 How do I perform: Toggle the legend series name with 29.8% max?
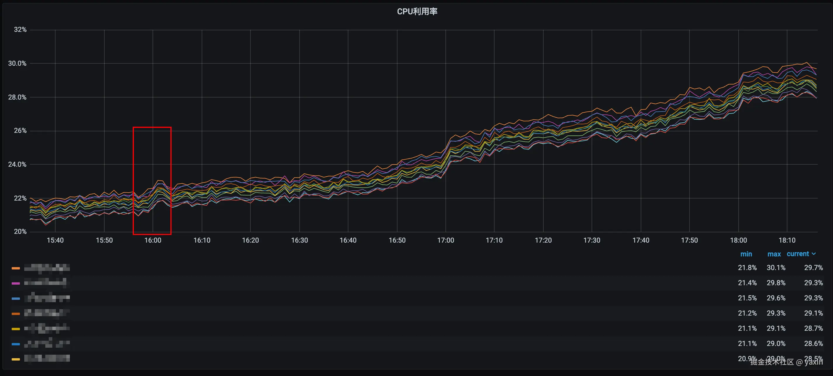[x=45, y=283]
